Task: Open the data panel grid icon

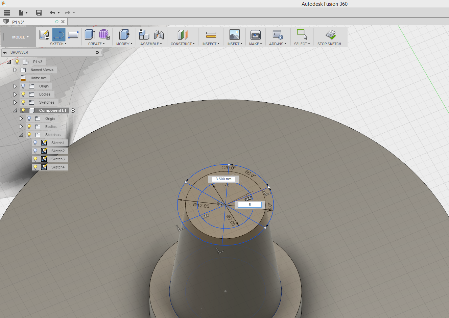Action: click(x=7, y=12)
